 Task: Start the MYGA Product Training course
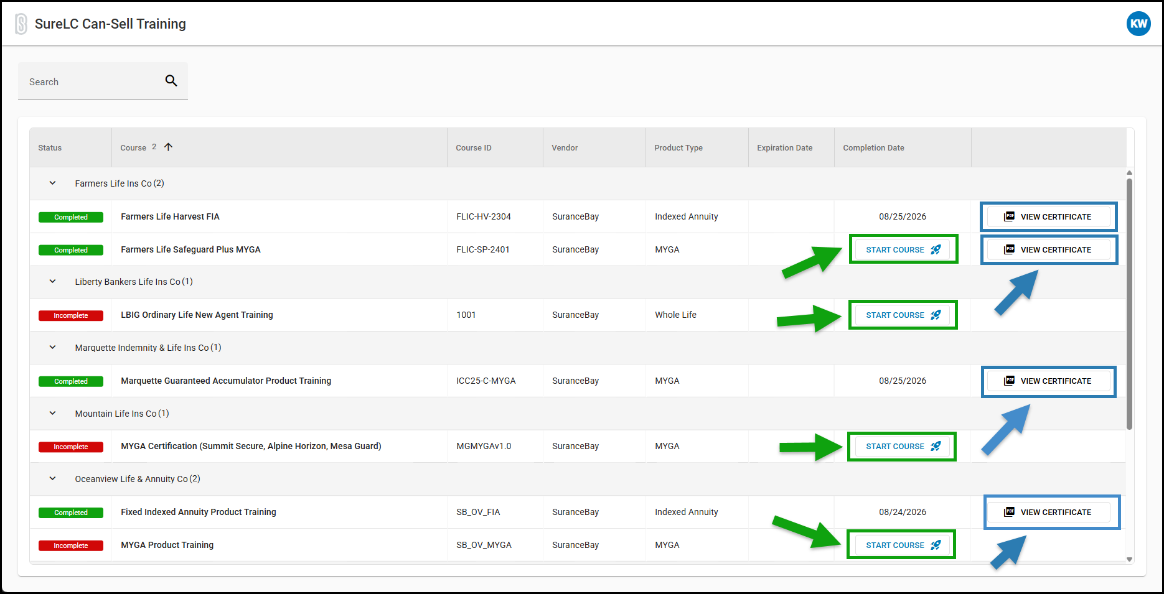(903, 545)
